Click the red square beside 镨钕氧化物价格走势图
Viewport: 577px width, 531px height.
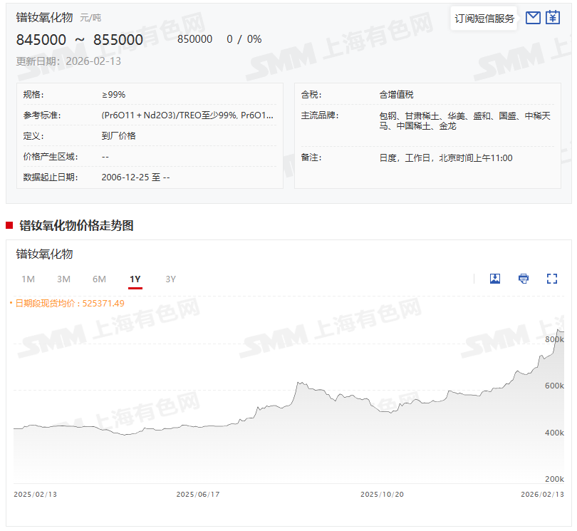pyautogui.click(x=9, y=226)
